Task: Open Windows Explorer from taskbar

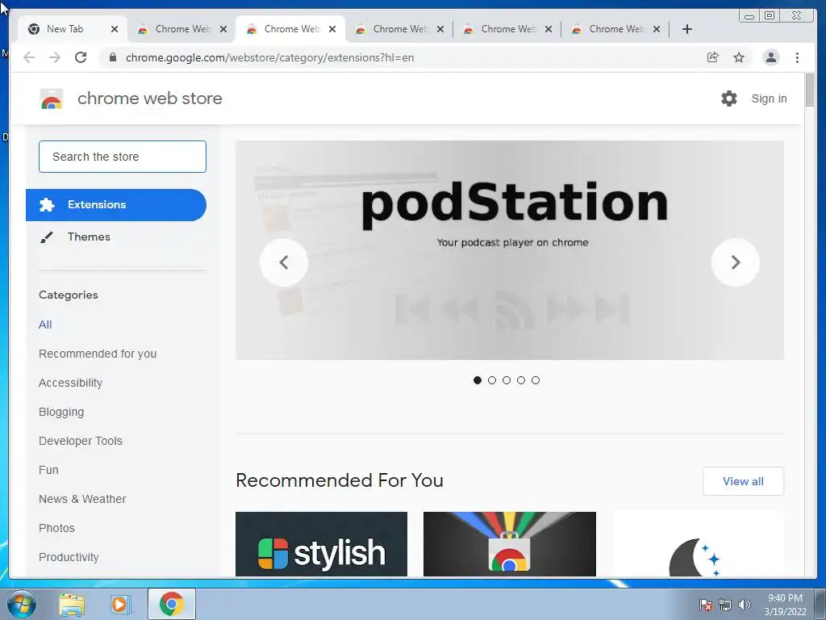Action: (x=72, y=605)
